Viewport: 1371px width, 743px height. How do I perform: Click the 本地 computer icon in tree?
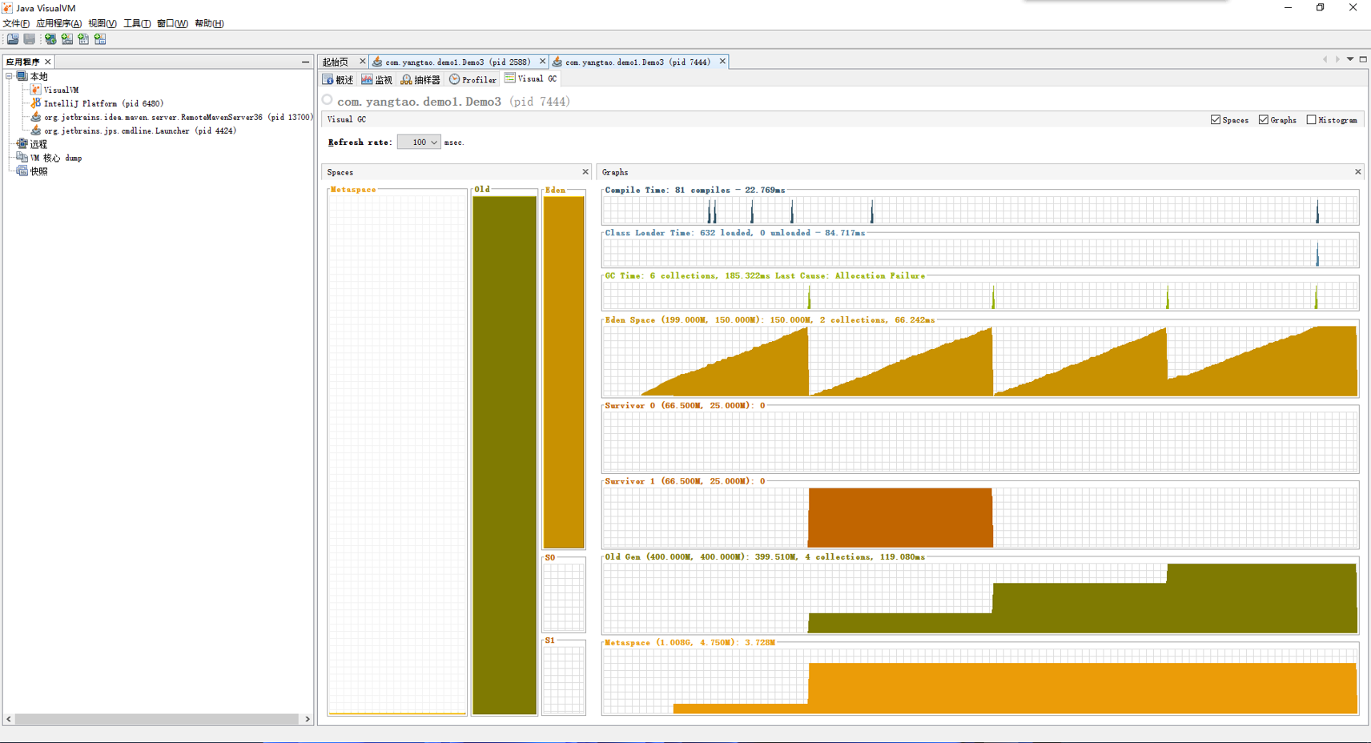point(22,76)
